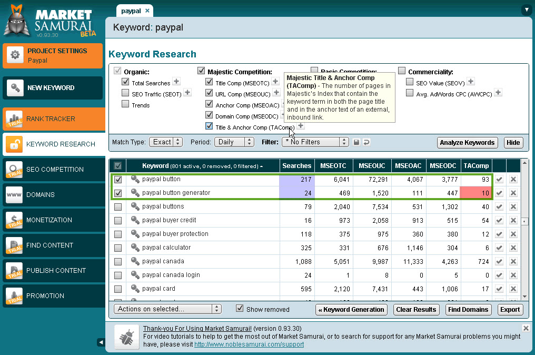Click tick icon on paypal button row
The width and height of the screenshot is (535, 355).
click(x=499, y=179)
